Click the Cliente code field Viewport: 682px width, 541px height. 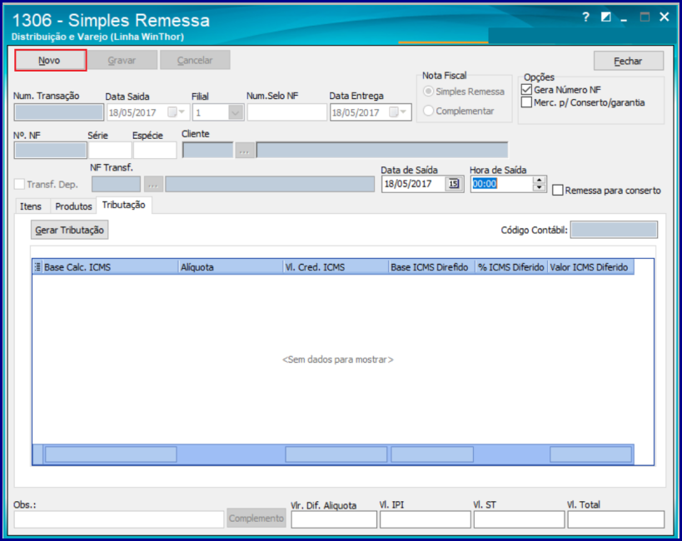(208, 151)
